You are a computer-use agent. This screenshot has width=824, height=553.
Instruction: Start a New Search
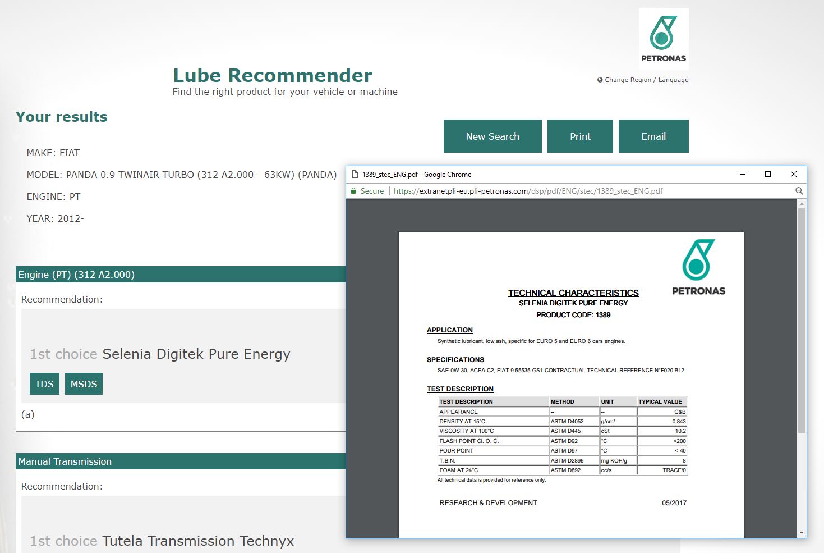point(492,136)
